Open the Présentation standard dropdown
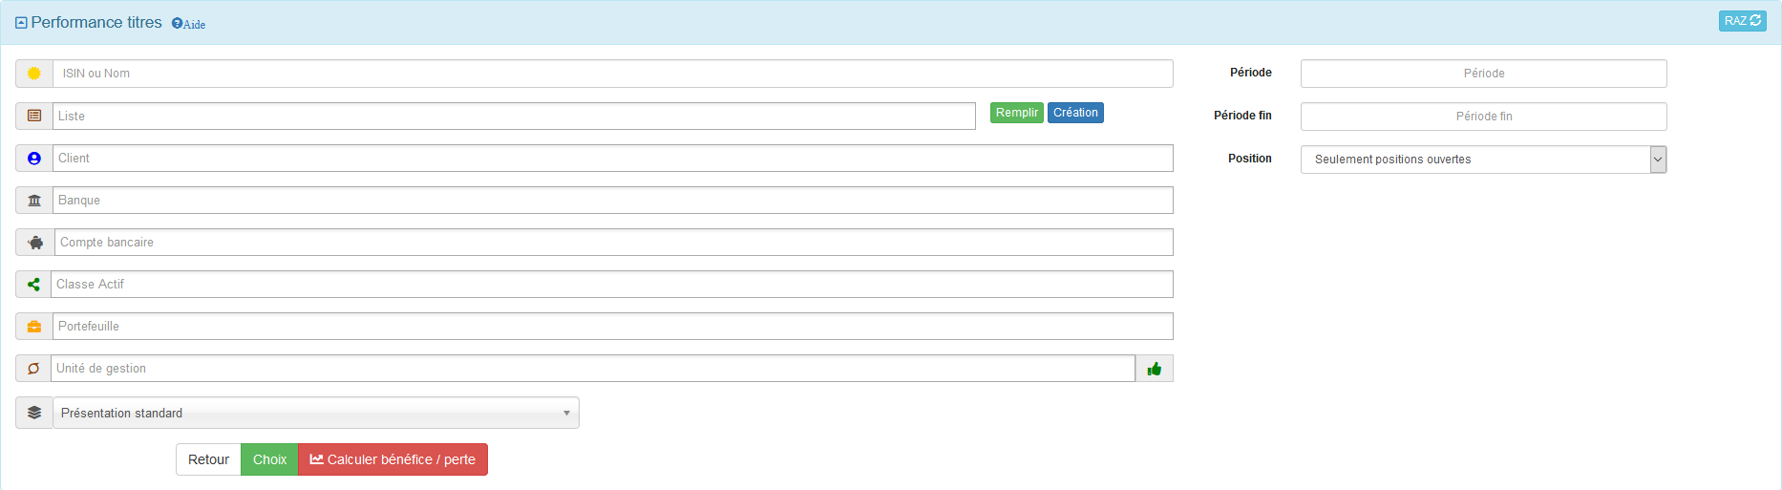1782x490 pixels. pyautogui.click(x=315, y=413)
